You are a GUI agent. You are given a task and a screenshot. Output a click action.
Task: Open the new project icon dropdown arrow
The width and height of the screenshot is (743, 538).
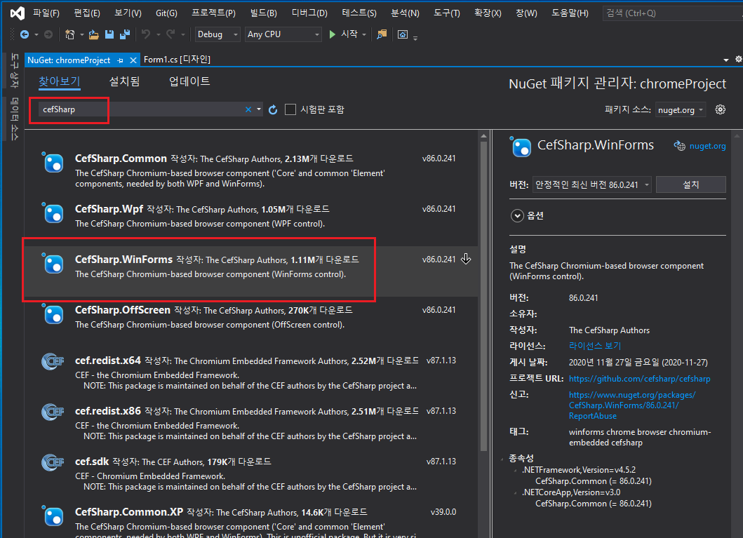[x=81, y=34]
